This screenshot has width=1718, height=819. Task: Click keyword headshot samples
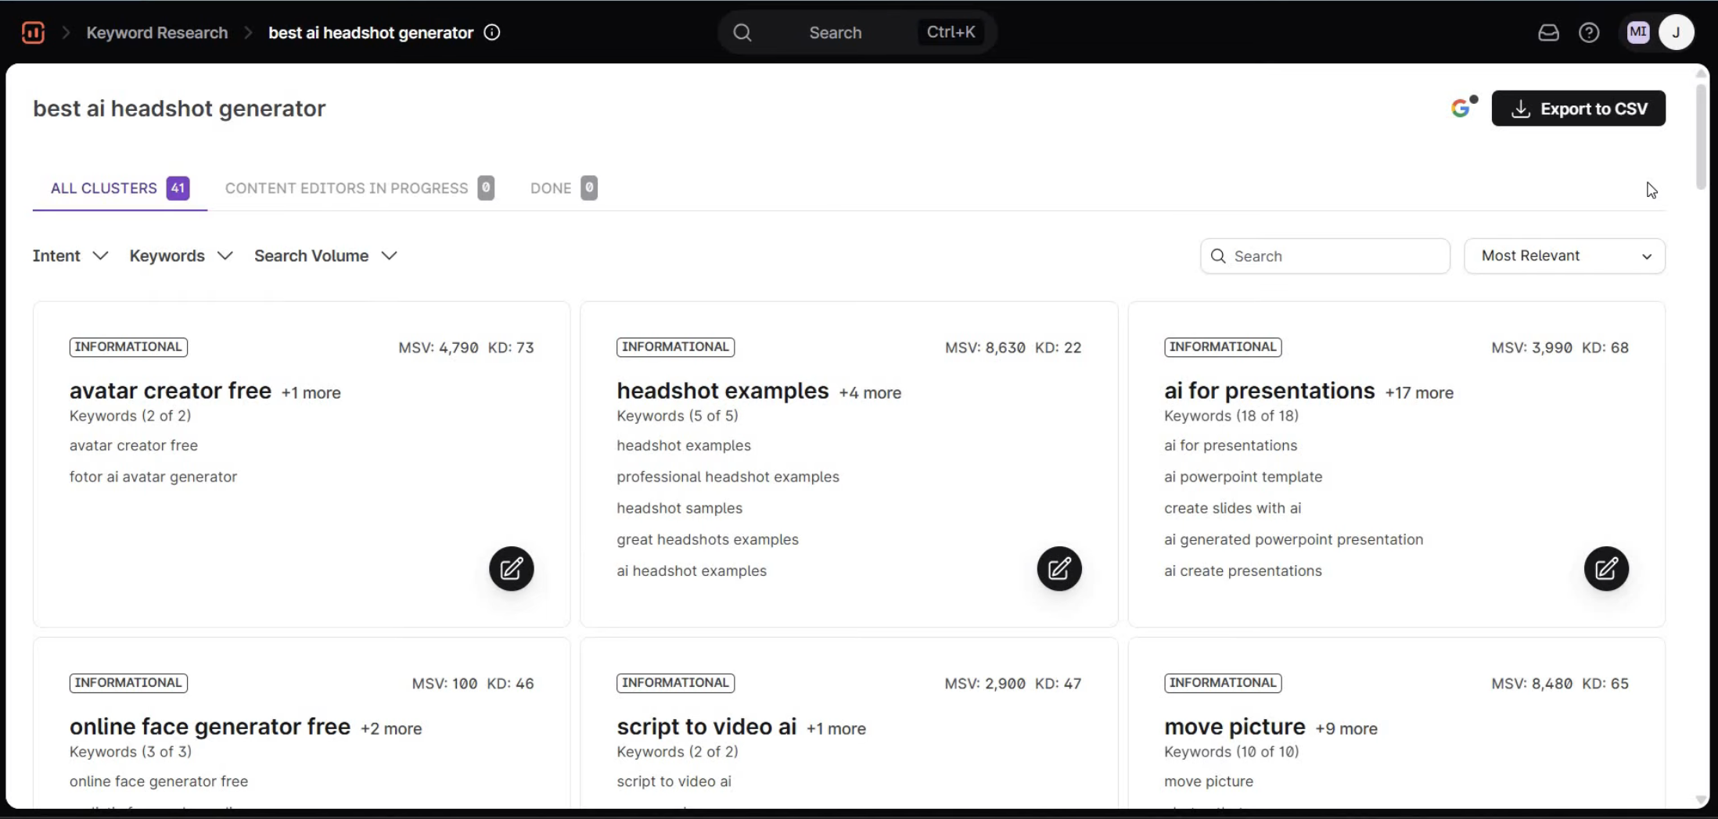(679, 508)
